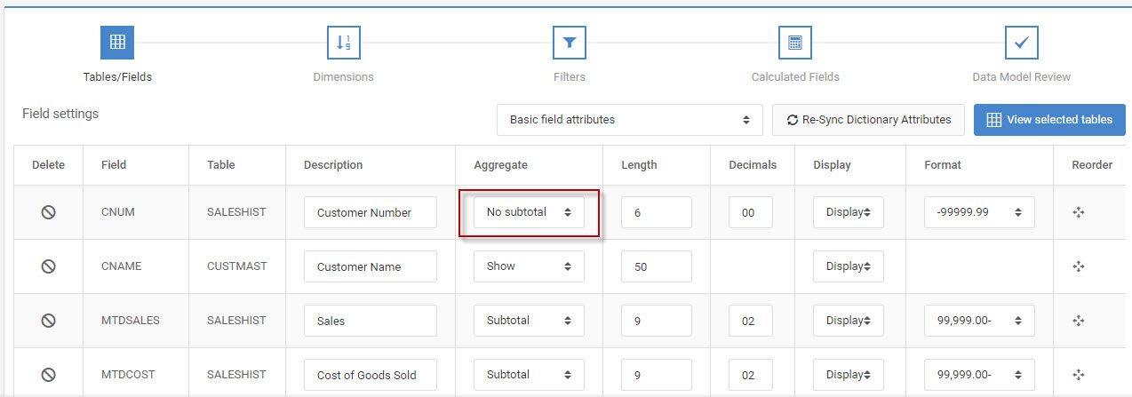Open the -99999.99 format dropdown
The image size is (1132, 397).
tap(979, 212)
